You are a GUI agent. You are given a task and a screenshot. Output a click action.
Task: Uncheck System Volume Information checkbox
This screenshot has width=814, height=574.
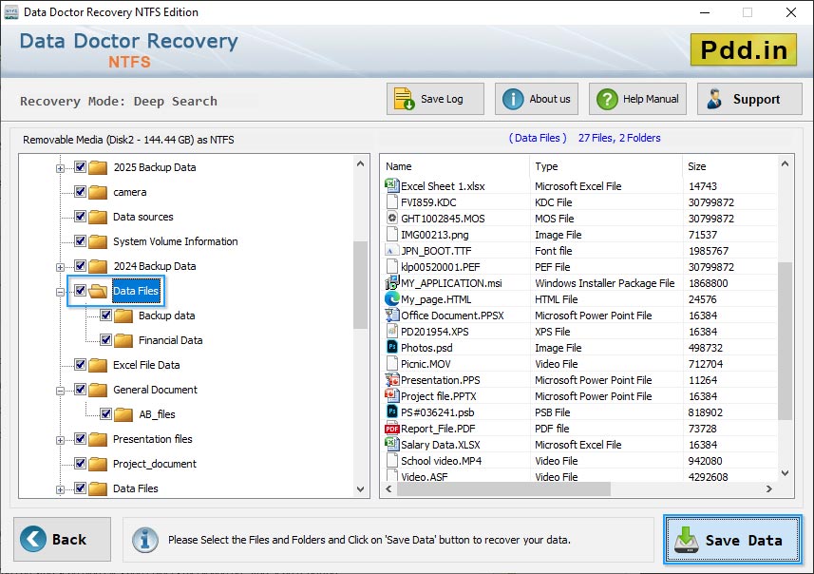pyautogui.click(x=80, y=241)
